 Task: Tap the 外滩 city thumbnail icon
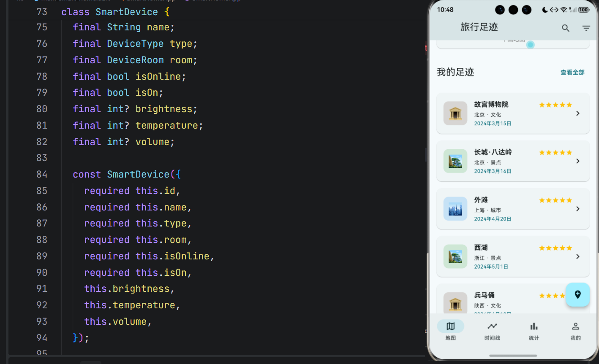(x=455, y=209)
